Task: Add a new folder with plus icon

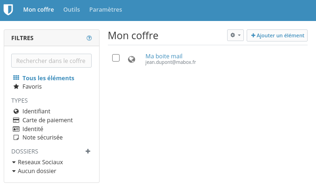Action: tap(88, 151)
